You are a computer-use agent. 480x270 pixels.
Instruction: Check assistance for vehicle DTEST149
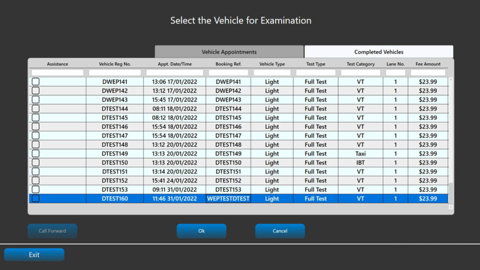[x=35, y=154]
